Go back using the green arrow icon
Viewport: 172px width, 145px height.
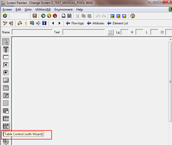[43, 16]
